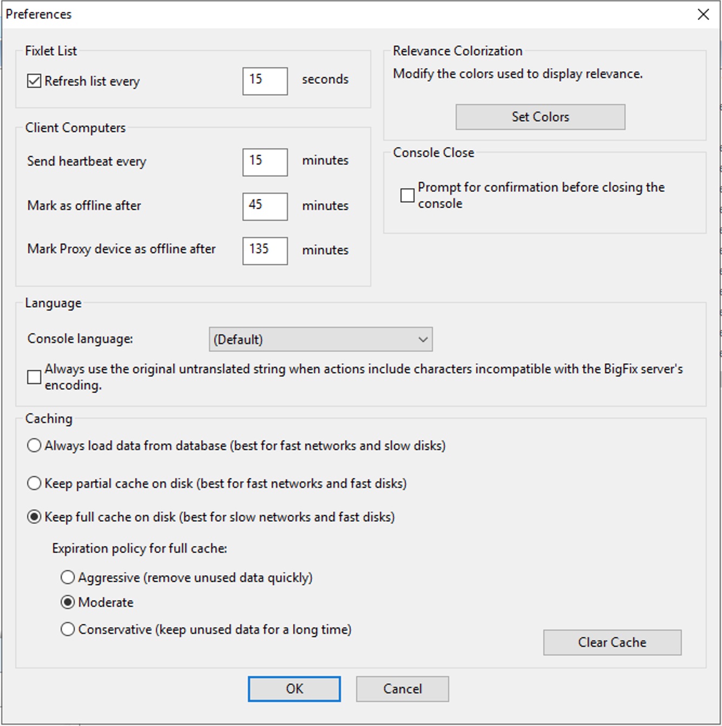Change the Mark as offline minutes value

pyautogui.click(x=265, y=206)
